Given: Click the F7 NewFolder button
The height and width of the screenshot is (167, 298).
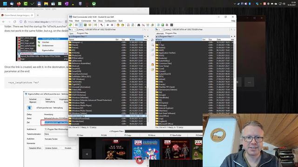Looking at the screenshot, I should (176, 135).
